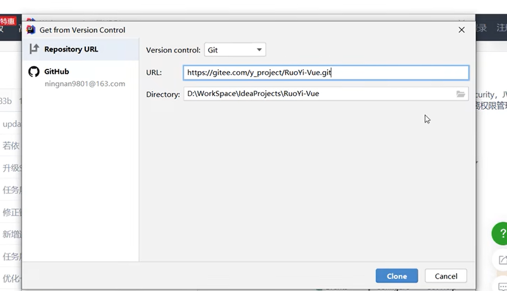Click the URL input field
The height and width of the screenshot is (291, 507).
point(326,73)
